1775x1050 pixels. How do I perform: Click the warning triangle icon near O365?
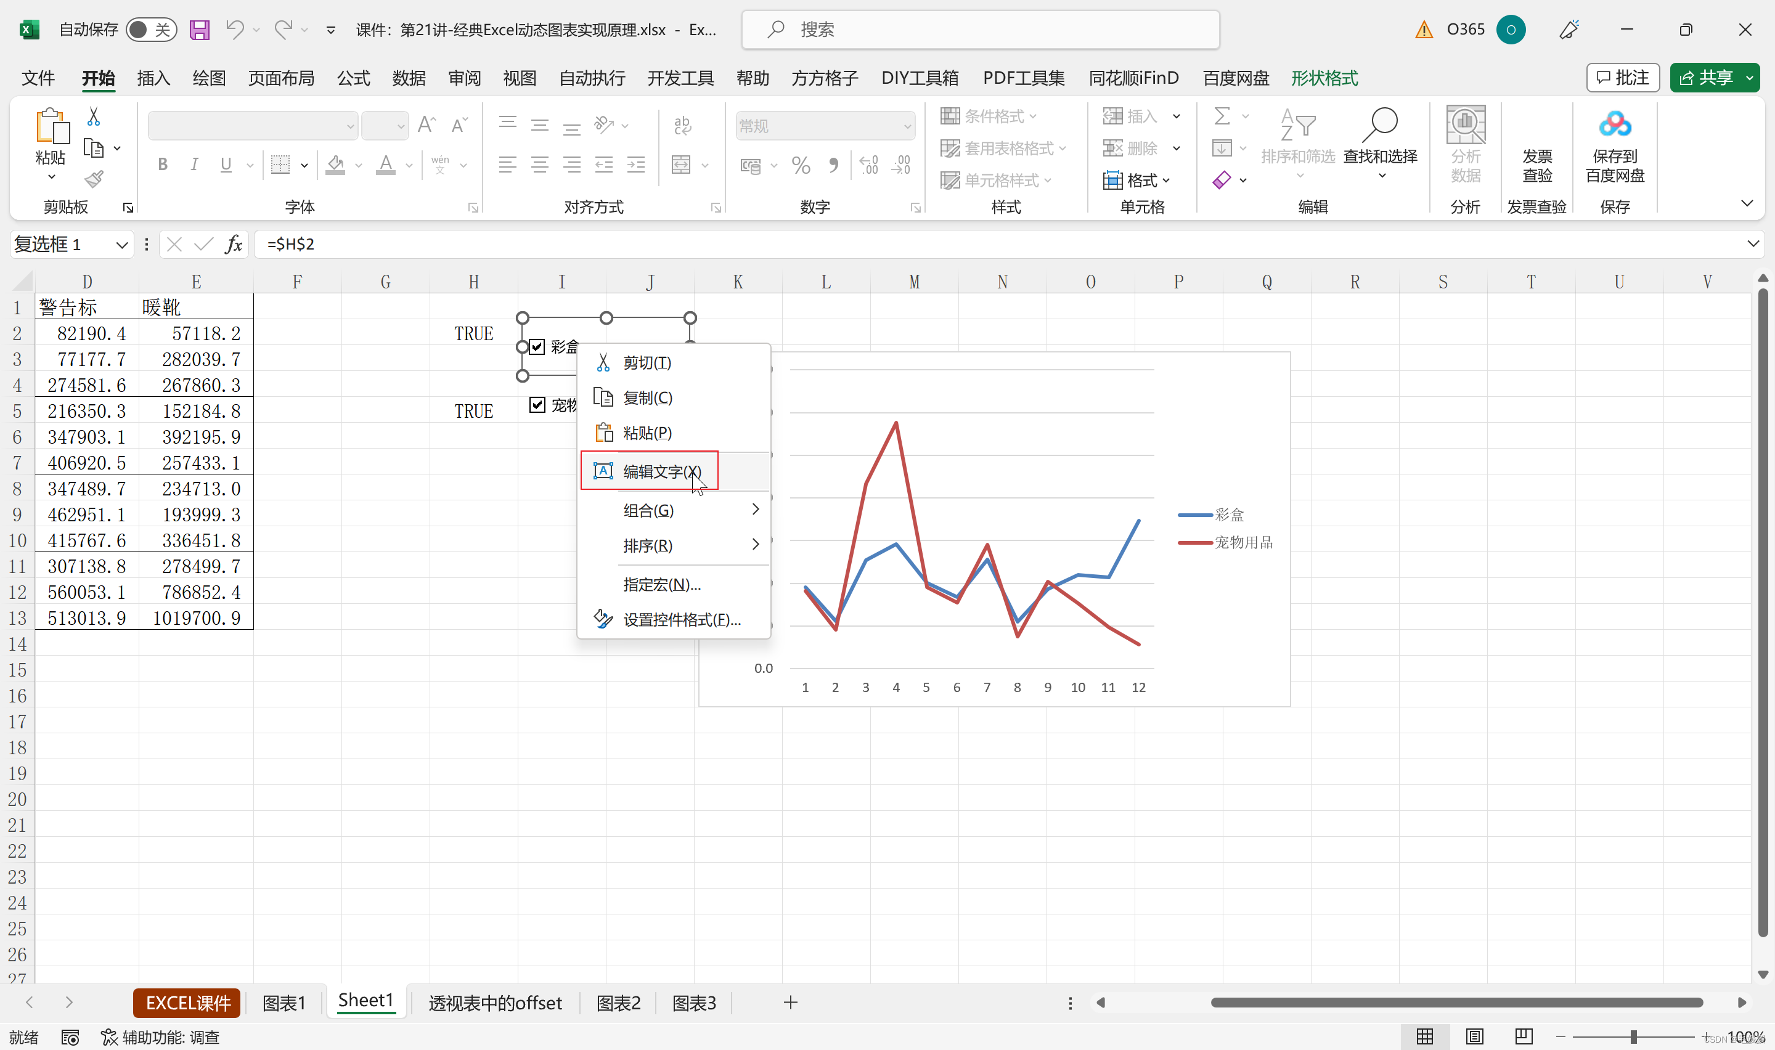tap(1424, 30)
